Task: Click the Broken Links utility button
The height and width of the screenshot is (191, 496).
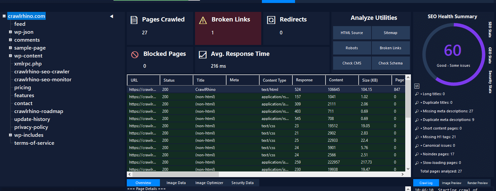Action: tap(391, 48)
